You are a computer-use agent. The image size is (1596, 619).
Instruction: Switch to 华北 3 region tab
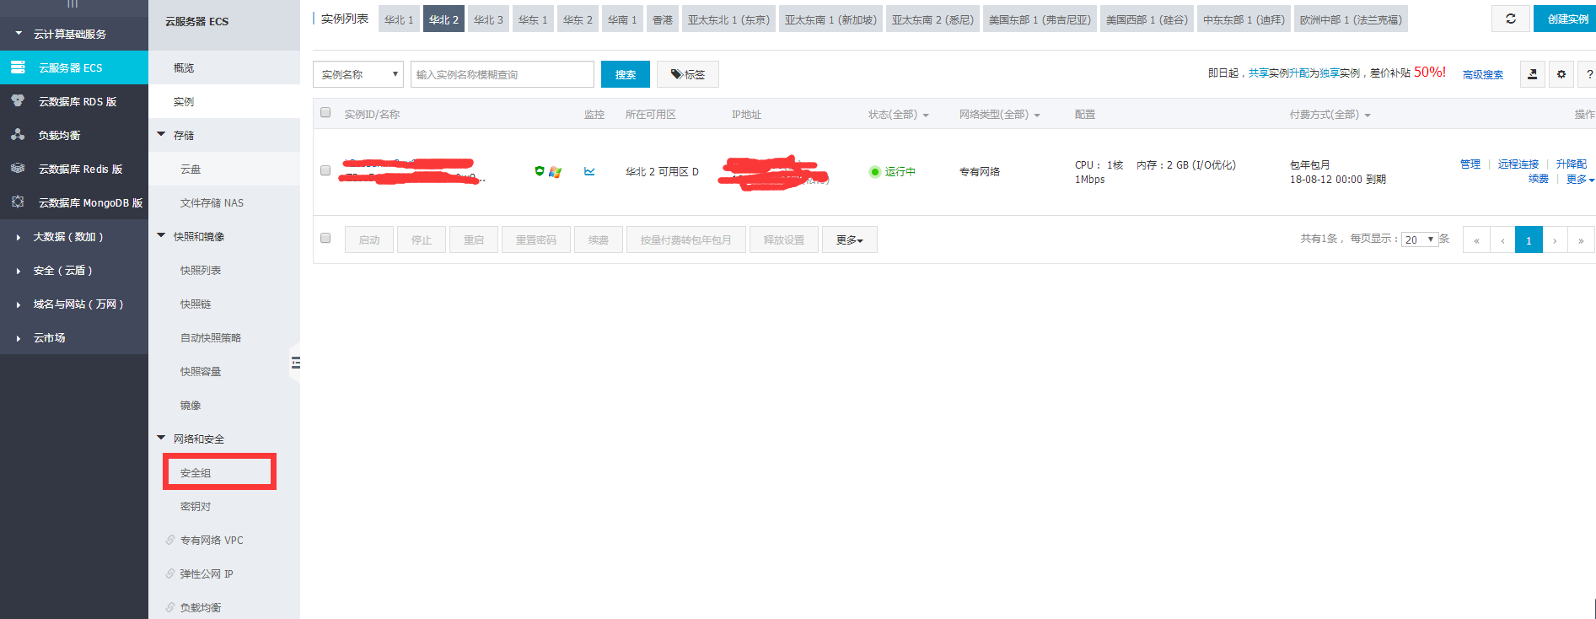(488, 19)
